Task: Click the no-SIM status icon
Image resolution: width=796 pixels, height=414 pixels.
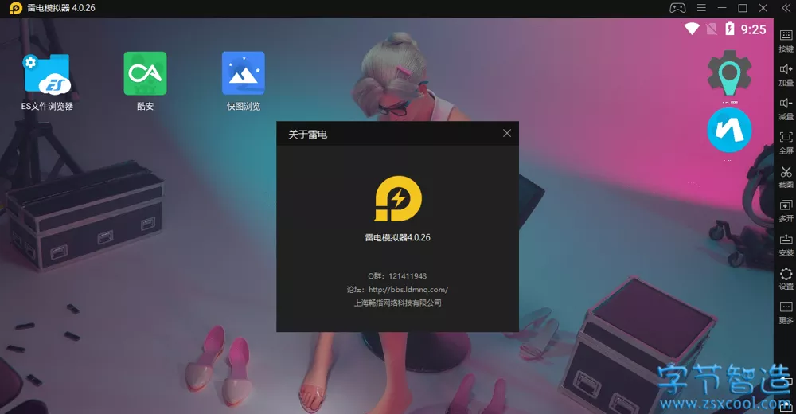Action: click(x=712, y=29)
